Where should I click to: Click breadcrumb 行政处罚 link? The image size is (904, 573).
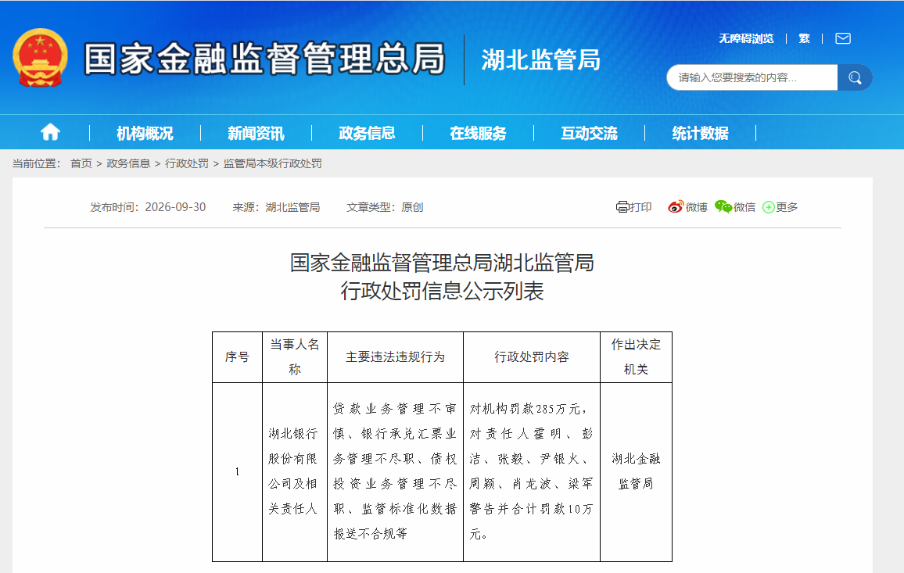[x=187, y=163]
